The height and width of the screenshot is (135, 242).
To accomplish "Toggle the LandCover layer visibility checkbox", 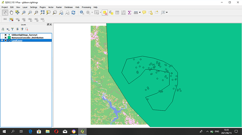I will tap(6, 40).
